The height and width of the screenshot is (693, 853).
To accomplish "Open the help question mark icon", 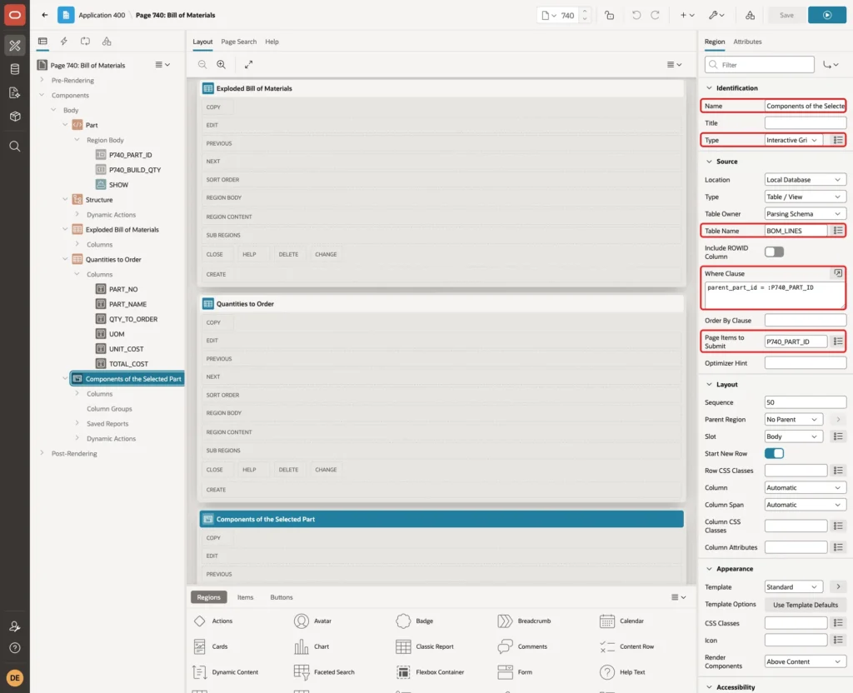I will (15, 648).
